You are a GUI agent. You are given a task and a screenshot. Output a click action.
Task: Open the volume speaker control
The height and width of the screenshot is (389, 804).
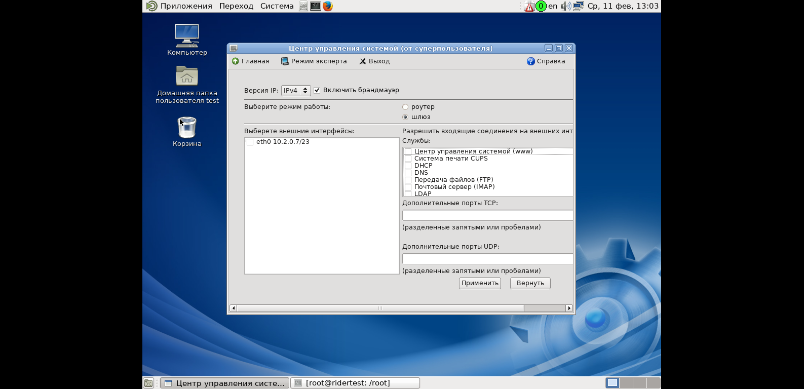click(x=566, y=6)
